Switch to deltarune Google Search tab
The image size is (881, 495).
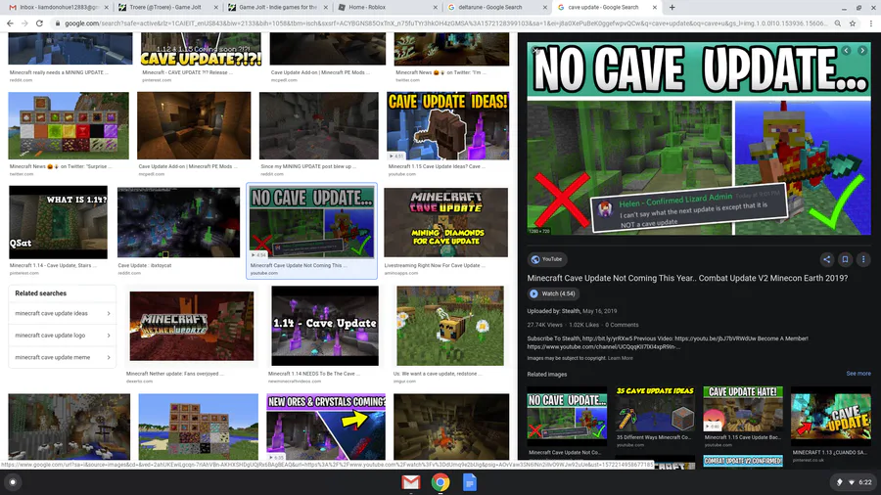[x=496, y=7]
